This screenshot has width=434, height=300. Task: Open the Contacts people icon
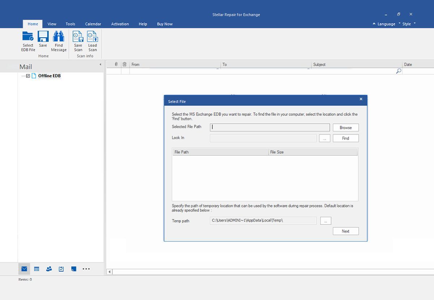49,269
